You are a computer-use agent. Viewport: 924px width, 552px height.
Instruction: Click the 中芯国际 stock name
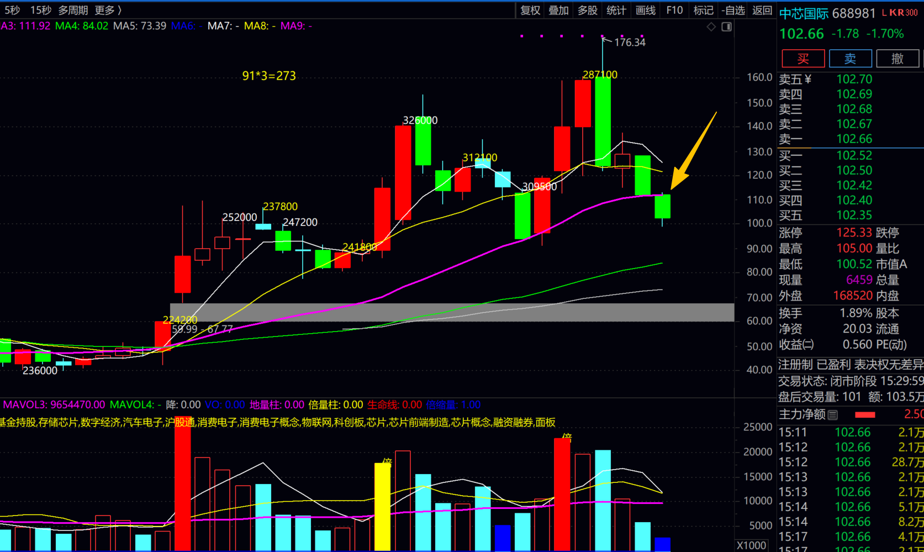pyautogui.click(x=804, y=14)
